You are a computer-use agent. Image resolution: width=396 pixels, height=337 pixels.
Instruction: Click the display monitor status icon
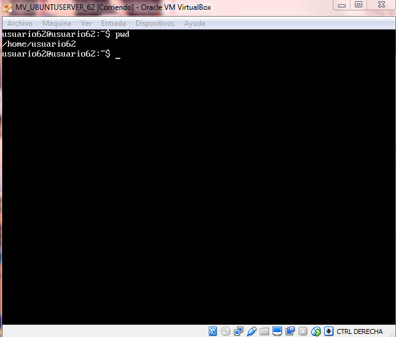[277, 331]
